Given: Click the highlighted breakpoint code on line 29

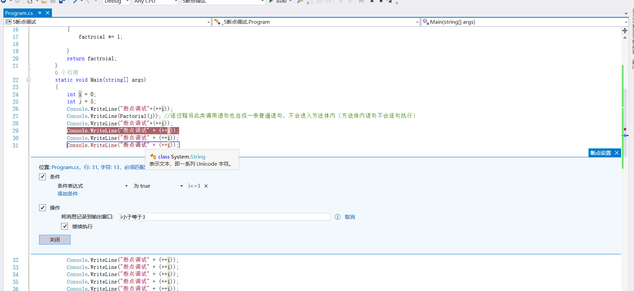Looking at the screenshot, I should (x=123, y=131).
